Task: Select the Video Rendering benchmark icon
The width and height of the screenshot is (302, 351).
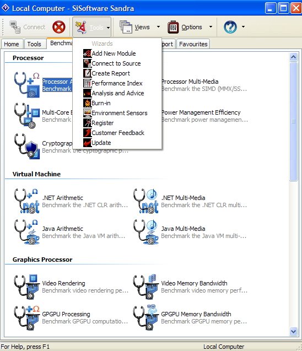Action: coord(27,287)
